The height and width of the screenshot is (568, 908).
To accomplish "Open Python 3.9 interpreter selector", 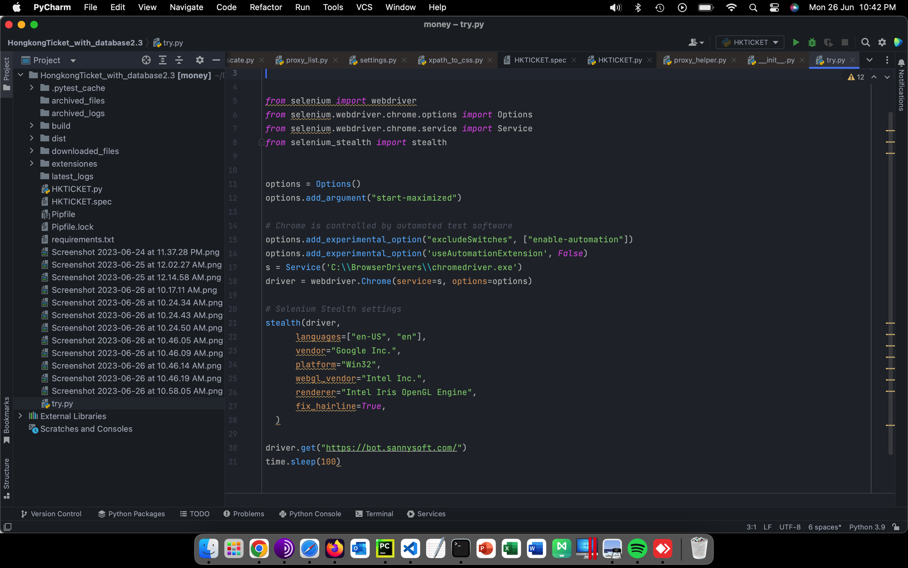I will (867, 527).
